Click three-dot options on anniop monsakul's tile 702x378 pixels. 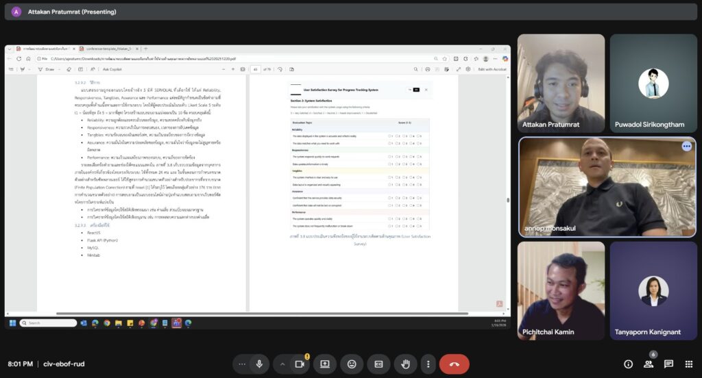click(x=686, y=147)
